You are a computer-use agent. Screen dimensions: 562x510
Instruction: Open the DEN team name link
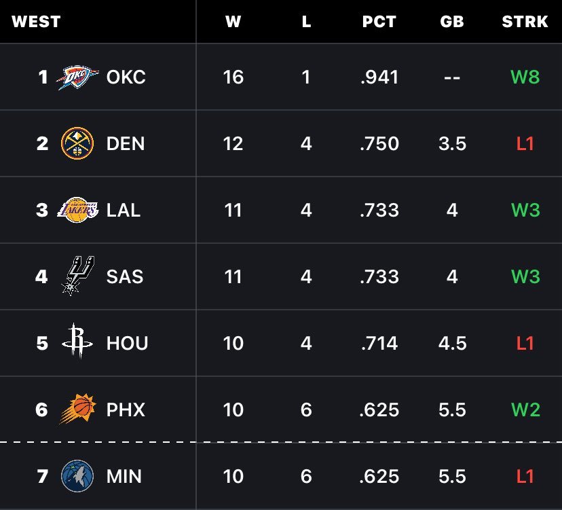126,144
